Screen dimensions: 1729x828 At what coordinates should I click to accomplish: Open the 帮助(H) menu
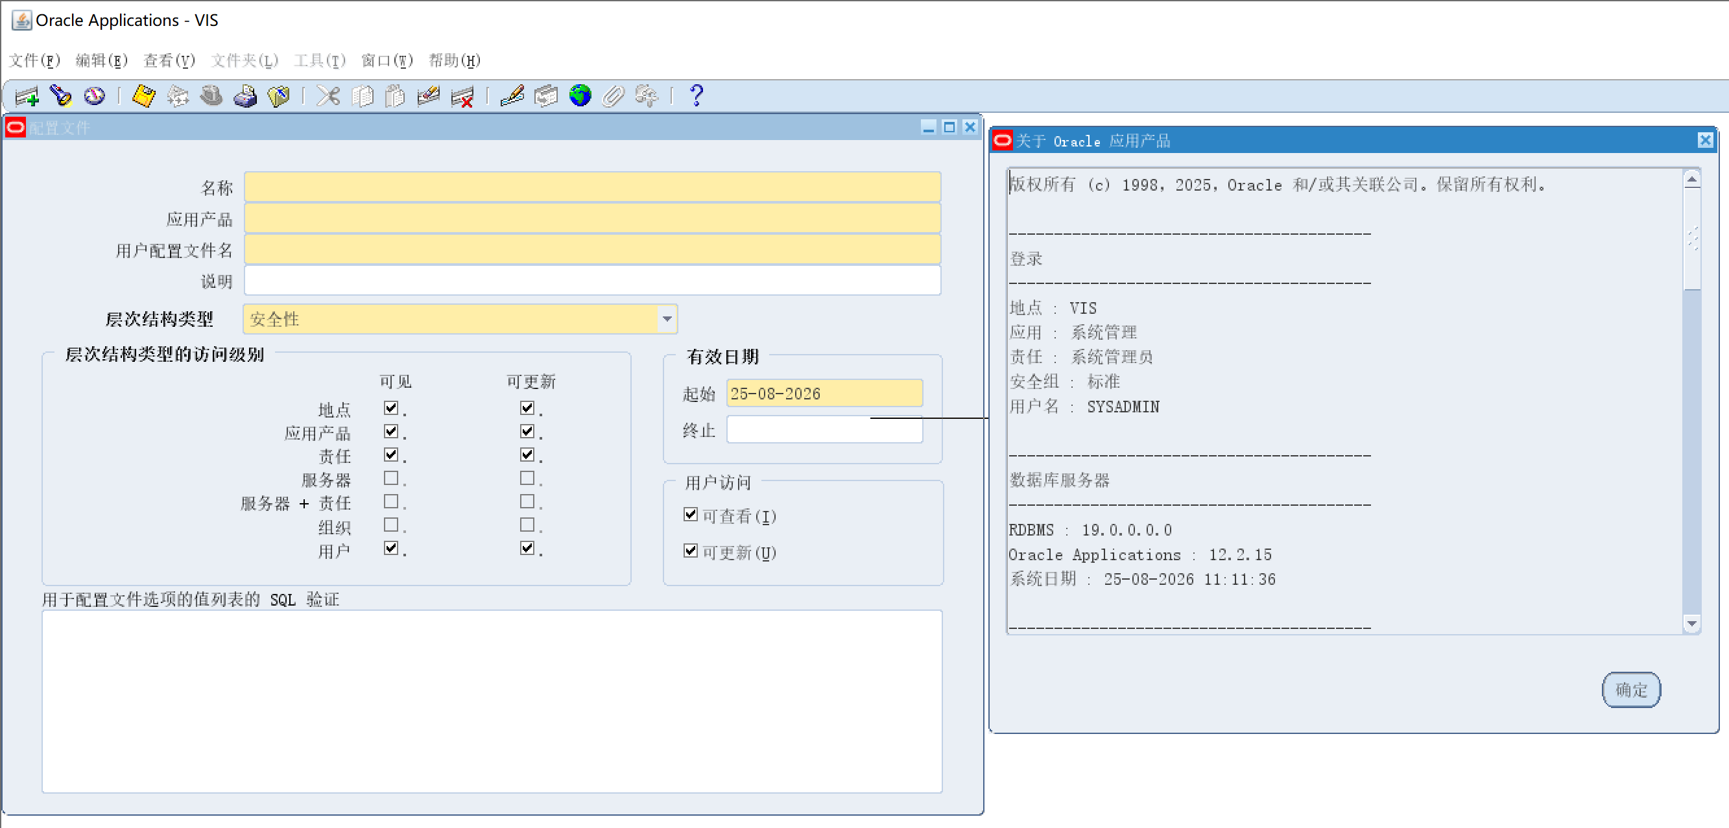coord(455,60)
